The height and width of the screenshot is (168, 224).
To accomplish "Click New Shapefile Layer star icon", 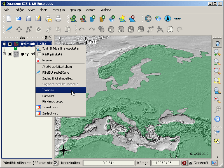I will click(122, 19).
